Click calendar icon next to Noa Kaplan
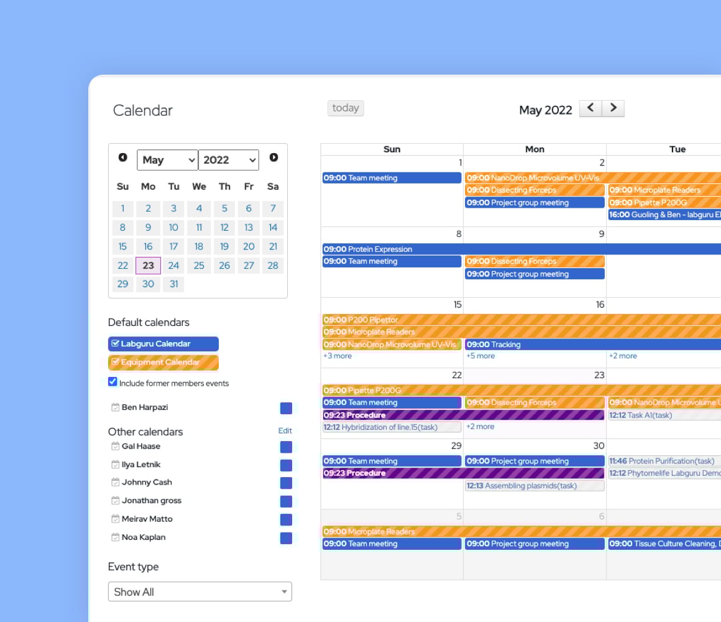The image size is (721, 622). click(115, 537)
